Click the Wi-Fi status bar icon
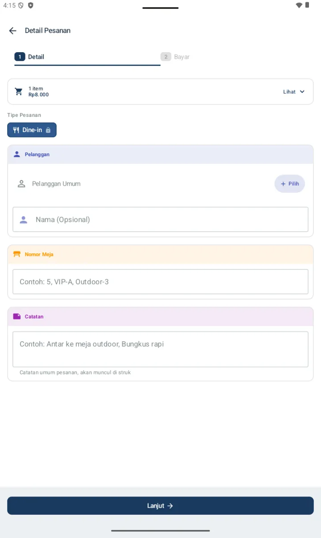The image size is (321, 538). tap(299, 5)
